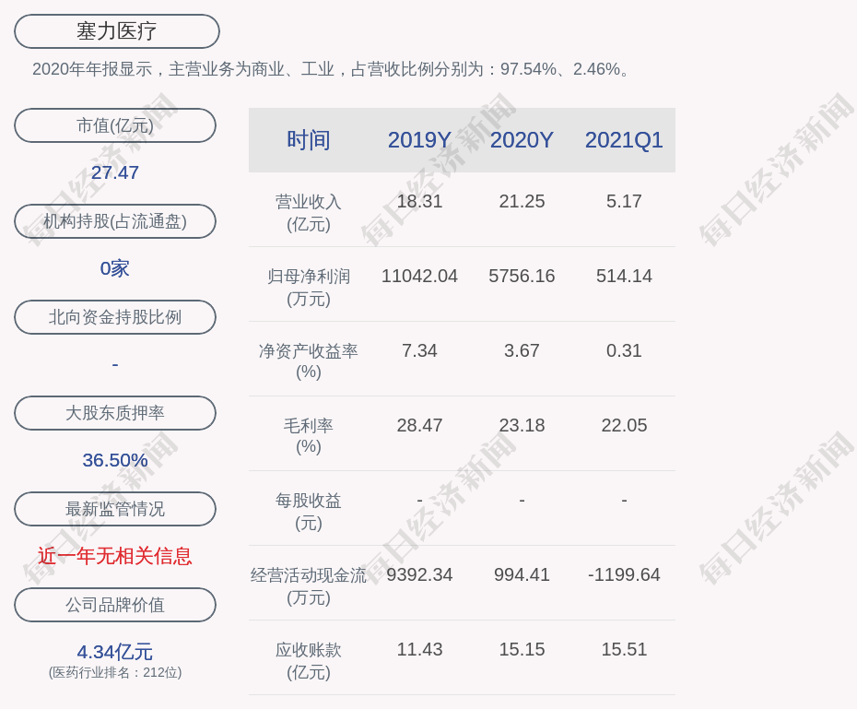This screenshot has height=709, width=857.
Task: Select the net profit value 11042.04
Action: click(x=419, y=276)
